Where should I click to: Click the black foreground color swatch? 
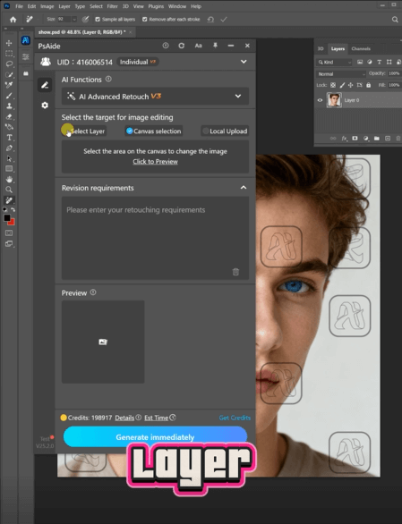coord(6,218)
